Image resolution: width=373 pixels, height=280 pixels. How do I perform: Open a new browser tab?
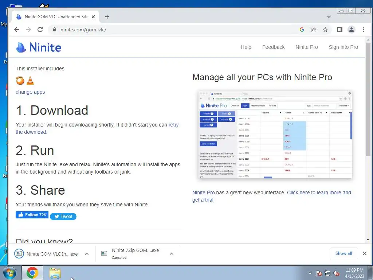click(107, 17)
